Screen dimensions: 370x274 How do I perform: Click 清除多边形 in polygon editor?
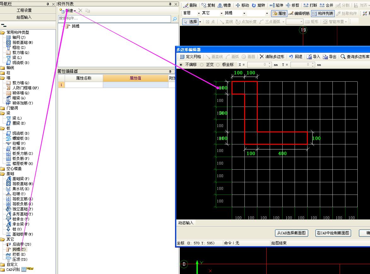pyautogui.click(x=272, y=56)
